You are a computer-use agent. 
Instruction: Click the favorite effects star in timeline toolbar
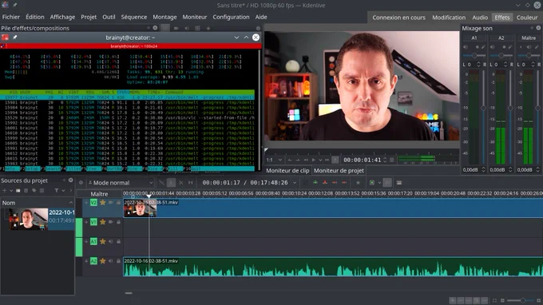click(x=358, y=183)
